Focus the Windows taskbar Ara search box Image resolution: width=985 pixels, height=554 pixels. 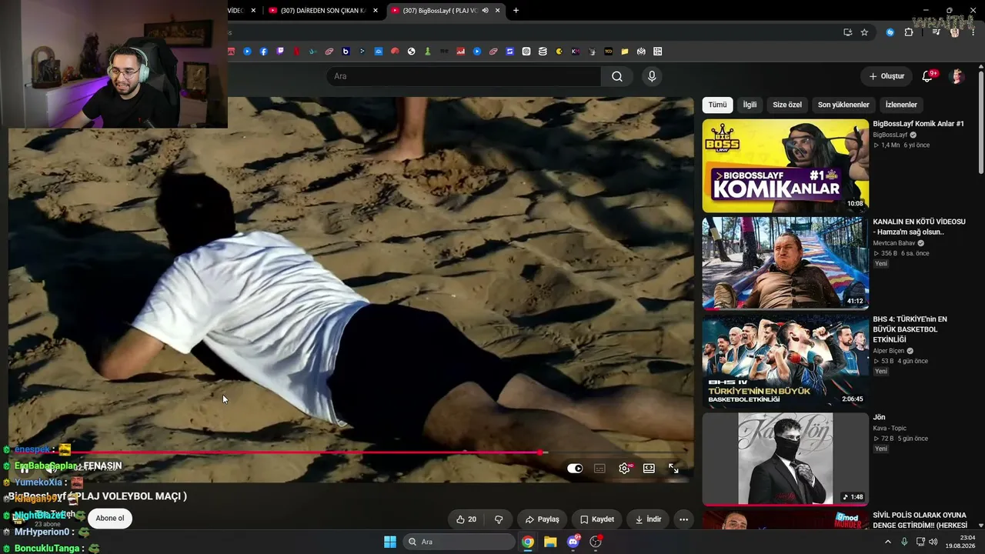tap(459, 542)
